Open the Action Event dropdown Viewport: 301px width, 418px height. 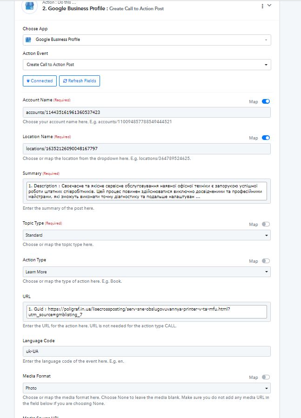tap(147, 65)
